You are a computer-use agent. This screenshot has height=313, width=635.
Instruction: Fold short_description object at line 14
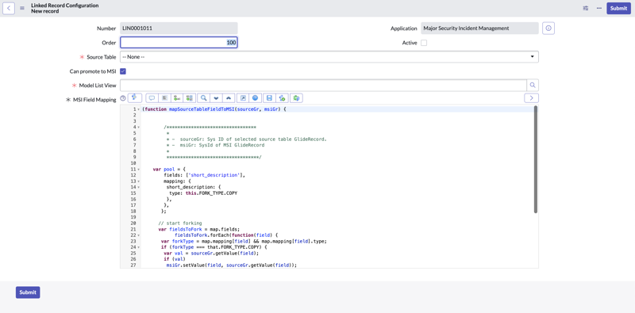pyautogui.click(x=138, y=187)
